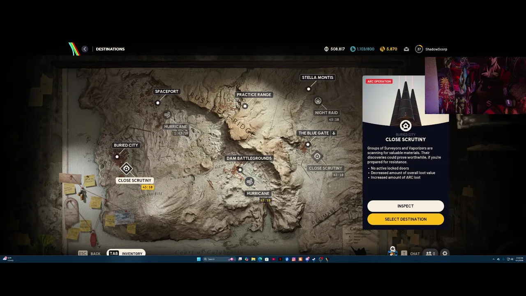Select the Hurricane icon under Dam Battlegrounds

pos(249,182)
